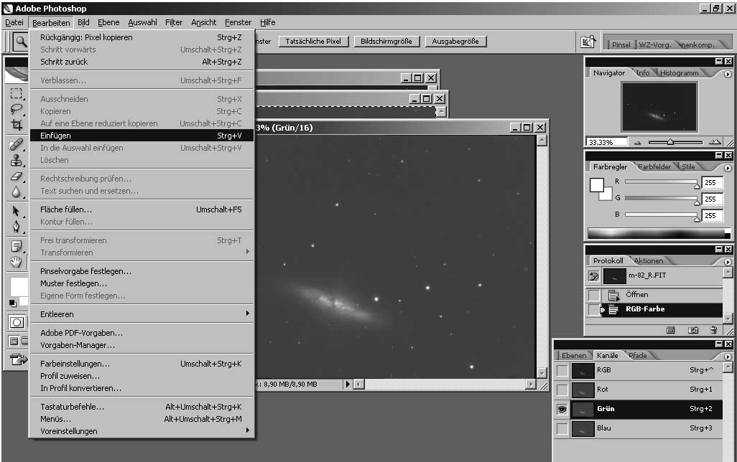Choose Fläche füllen… menu entry
The image size is (737, 462).
(x=142, y=209)
